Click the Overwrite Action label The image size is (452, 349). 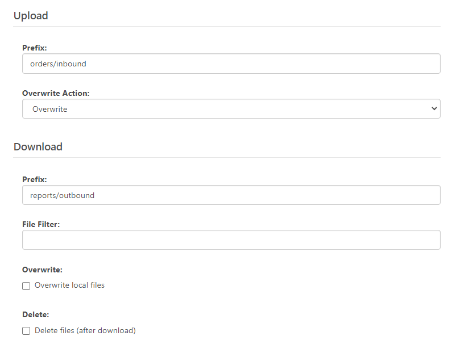[x=56, y=93]
